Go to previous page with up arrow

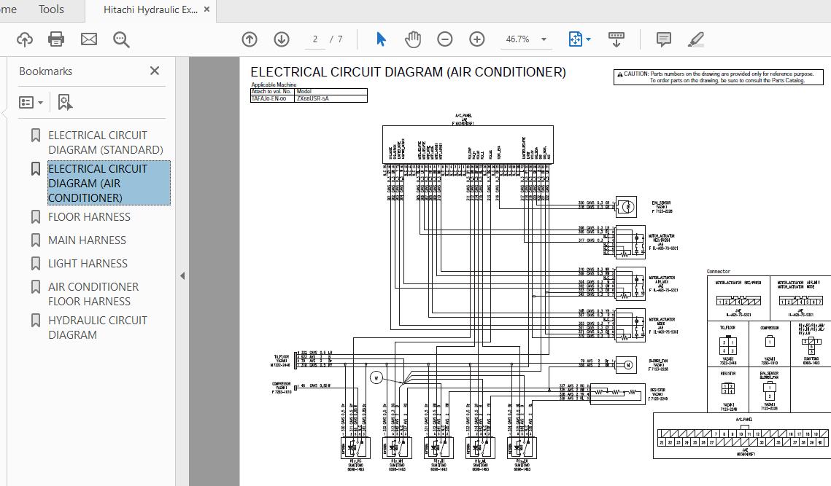pyautogui.click(x=250, y=39)
